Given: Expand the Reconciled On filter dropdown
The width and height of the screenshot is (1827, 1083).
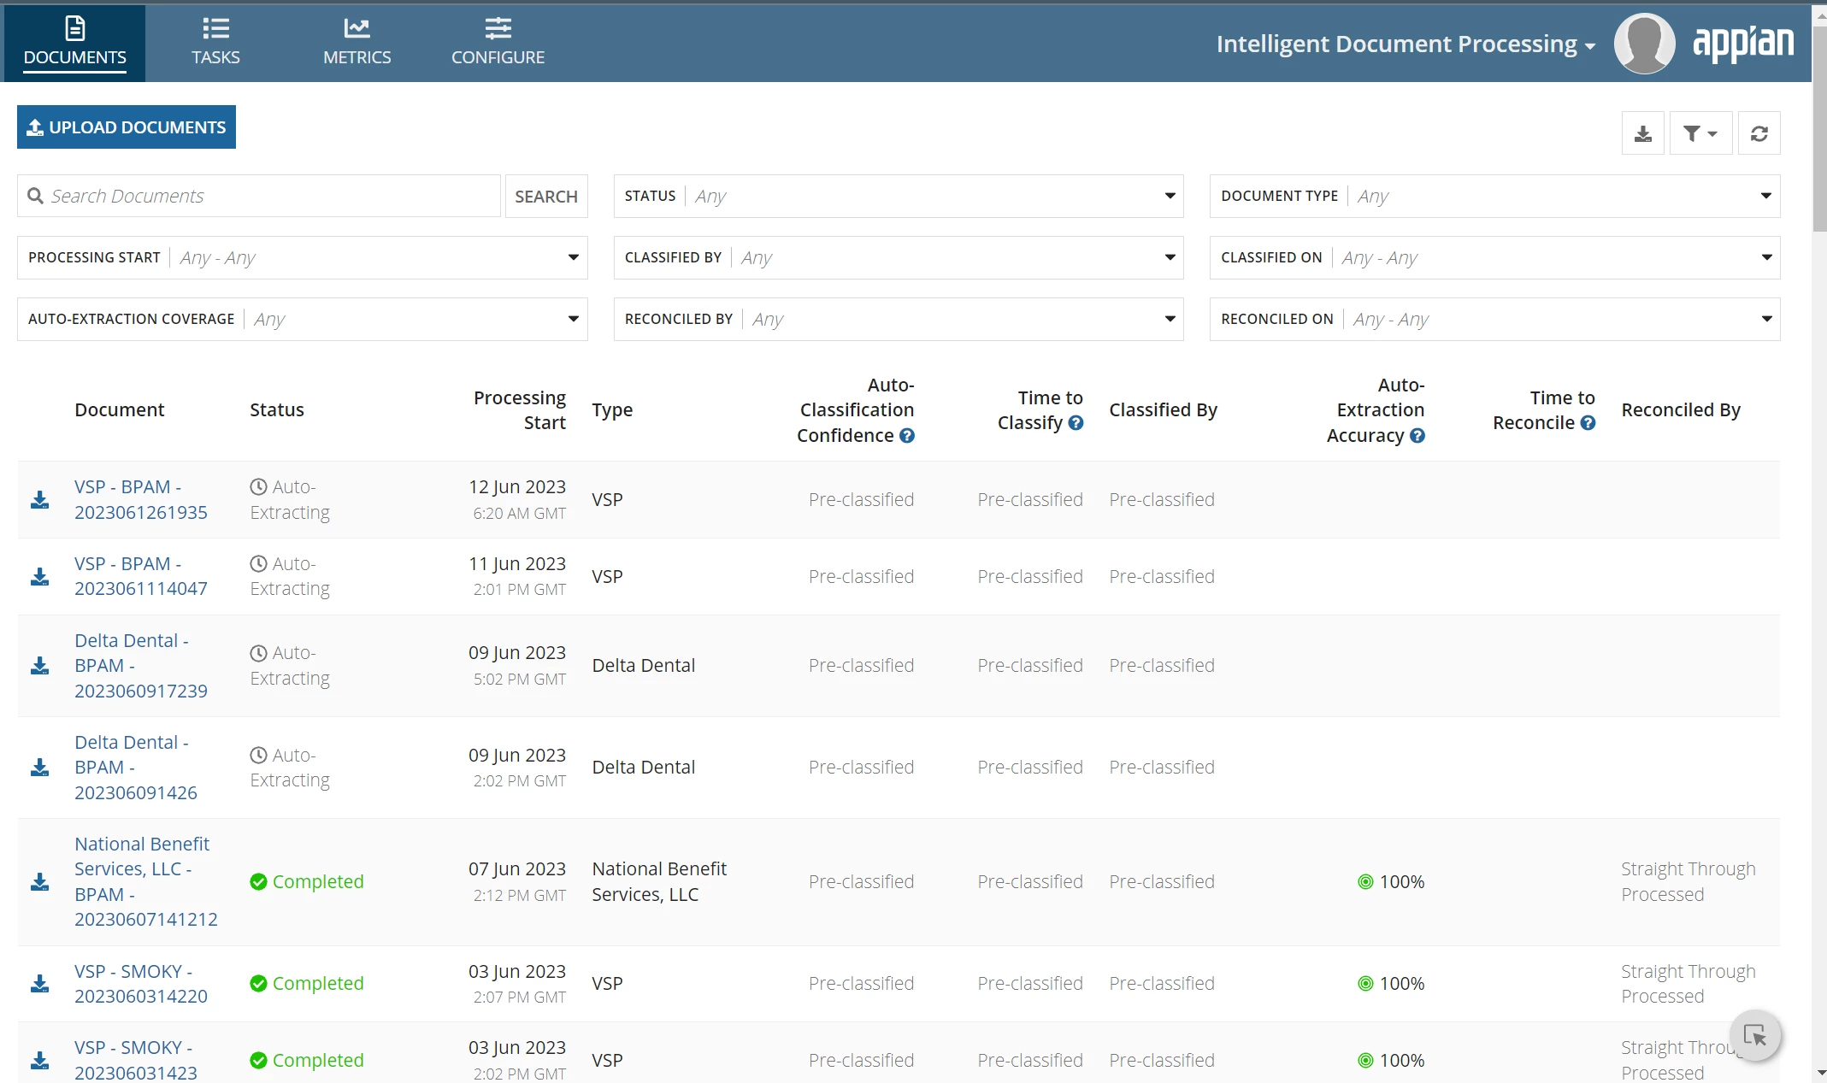Looking at the screenshot, I should [x=1494, y=320].
